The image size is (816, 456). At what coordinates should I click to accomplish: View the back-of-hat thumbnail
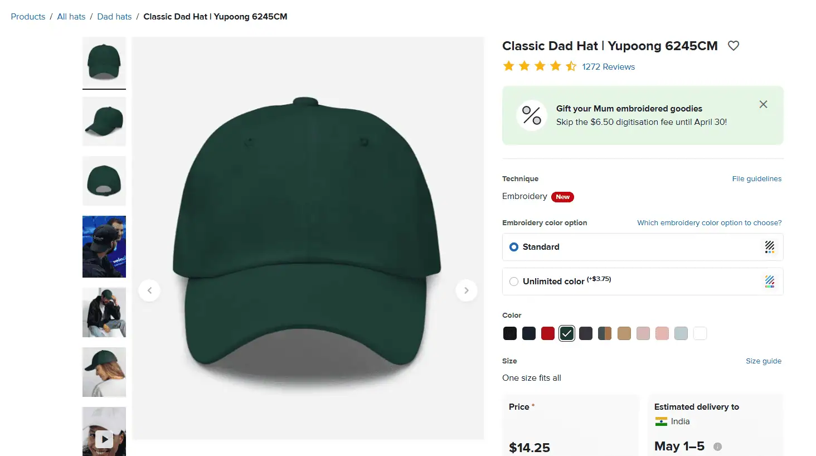(x=104, y=181)
